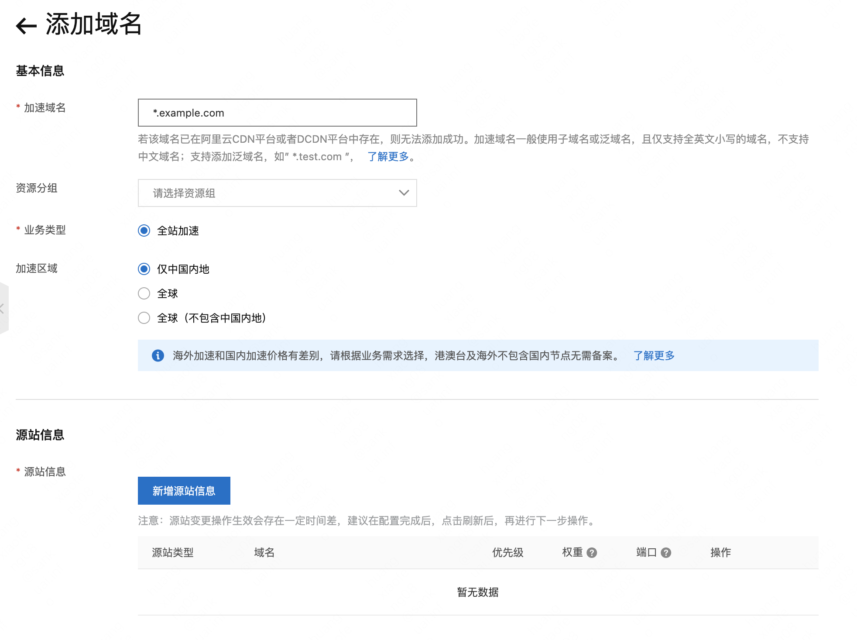This screenshot has width=857, height=640.
Task: Click the blue info icon in notice banner
Action: [158, 355]
